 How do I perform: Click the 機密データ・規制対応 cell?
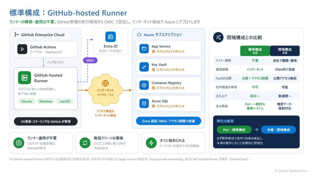point(285,106)
